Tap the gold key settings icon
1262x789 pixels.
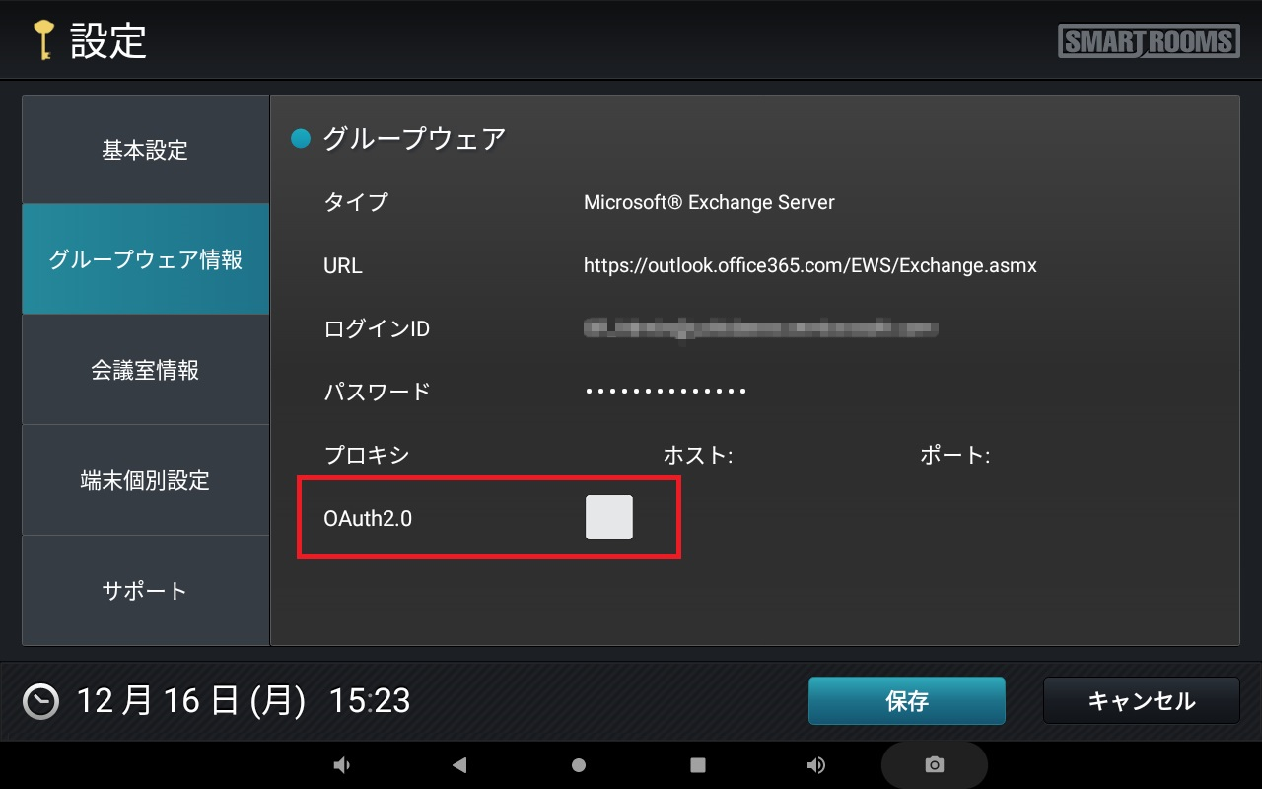click(42, 41)
